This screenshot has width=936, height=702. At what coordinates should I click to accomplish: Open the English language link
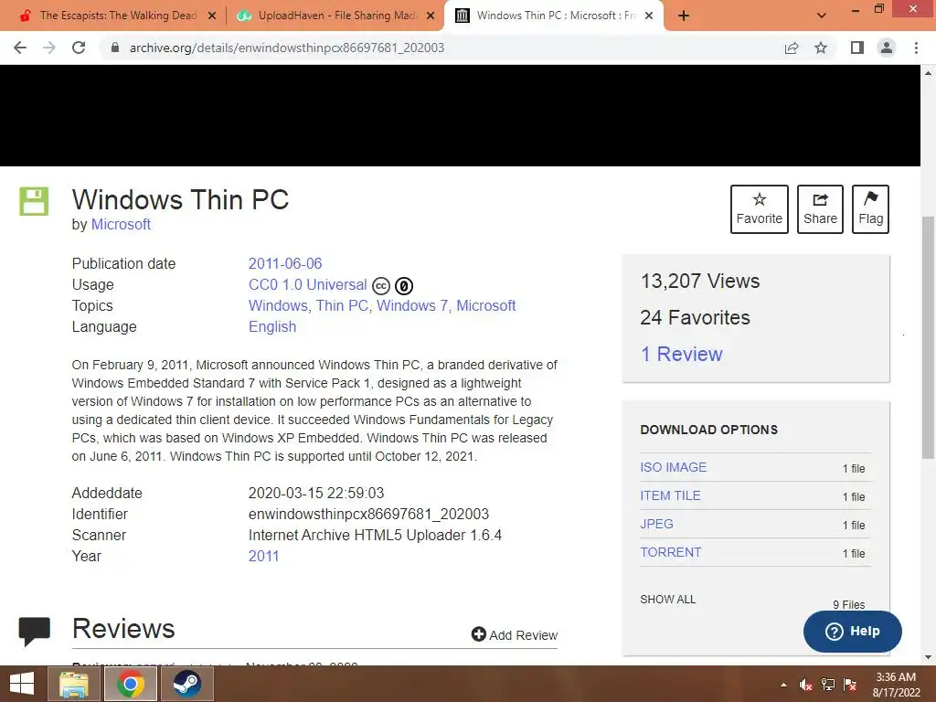click(272, 326)
